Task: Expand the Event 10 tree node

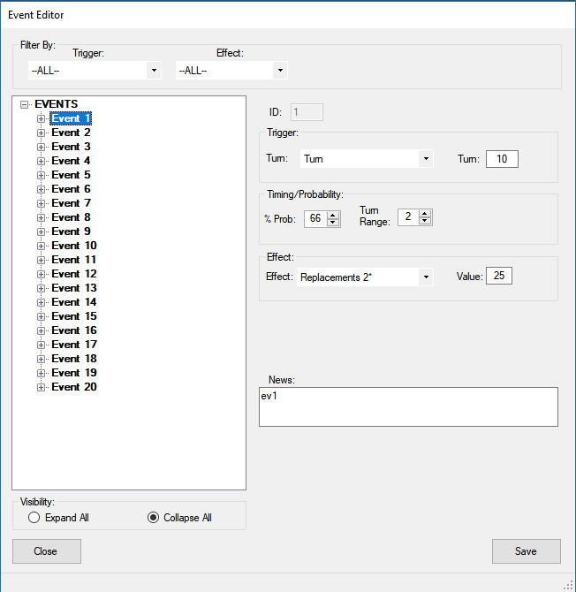Action: [x=41, y=247]
